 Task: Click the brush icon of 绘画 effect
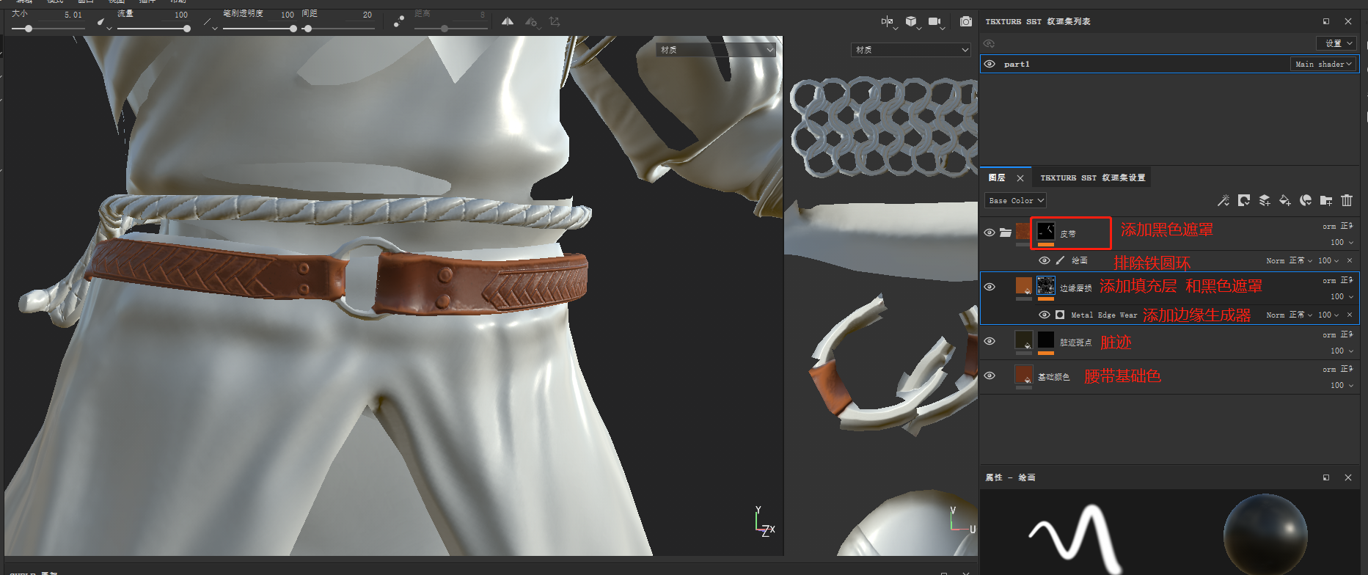[x=1060, y=260]
